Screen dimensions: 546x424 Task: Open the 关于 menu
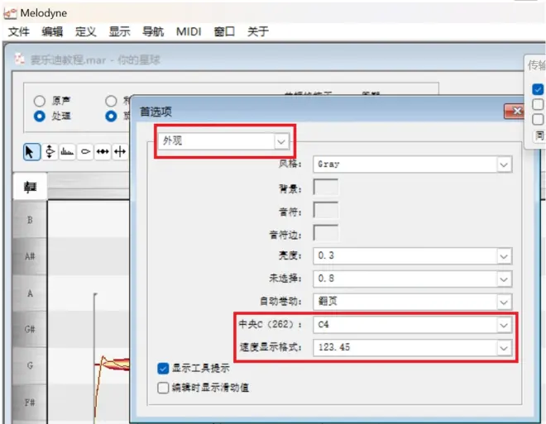click(258, 31)
